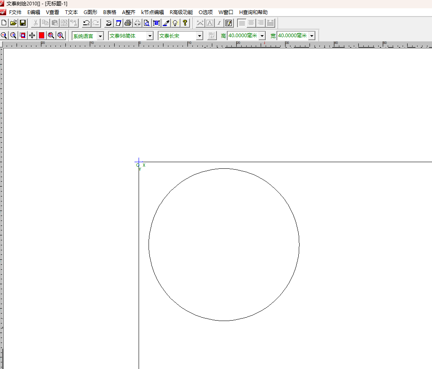The image size is (432, 369).
Task: Click the document icon left of F文件
Action: [x=3, y=12]
